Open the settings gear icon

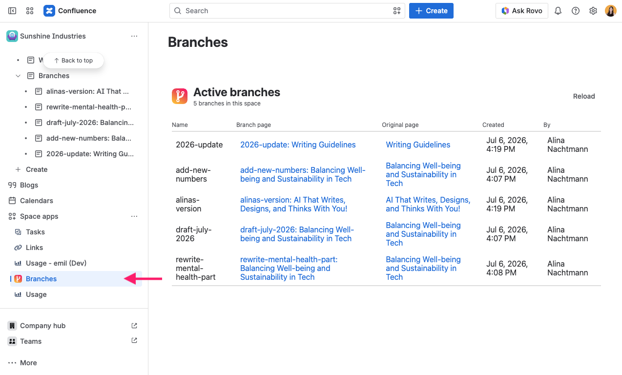pos(593,11)
